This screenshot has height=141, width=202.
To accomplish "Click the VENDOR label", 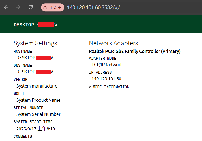I will (x=20, y=79).
